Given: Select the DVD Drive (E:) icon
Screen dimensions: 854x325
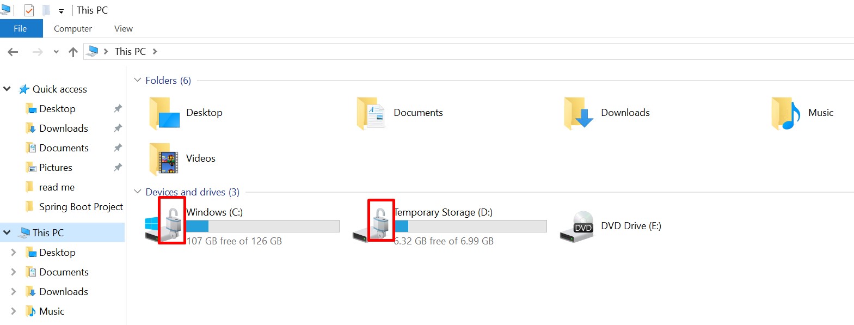Looking at the screenshot, I should (576, 226).
